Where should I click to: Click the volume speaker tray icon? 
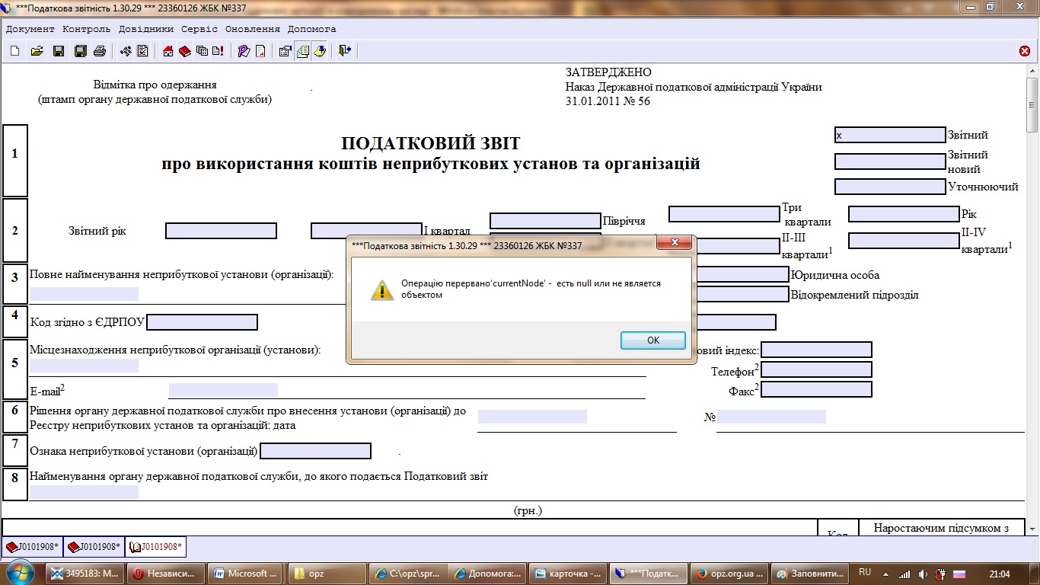click(923, 574)
